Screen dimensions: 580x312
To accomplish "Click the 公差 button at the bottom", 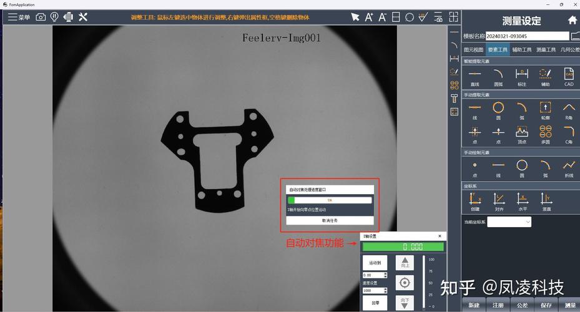I will 522,305.
